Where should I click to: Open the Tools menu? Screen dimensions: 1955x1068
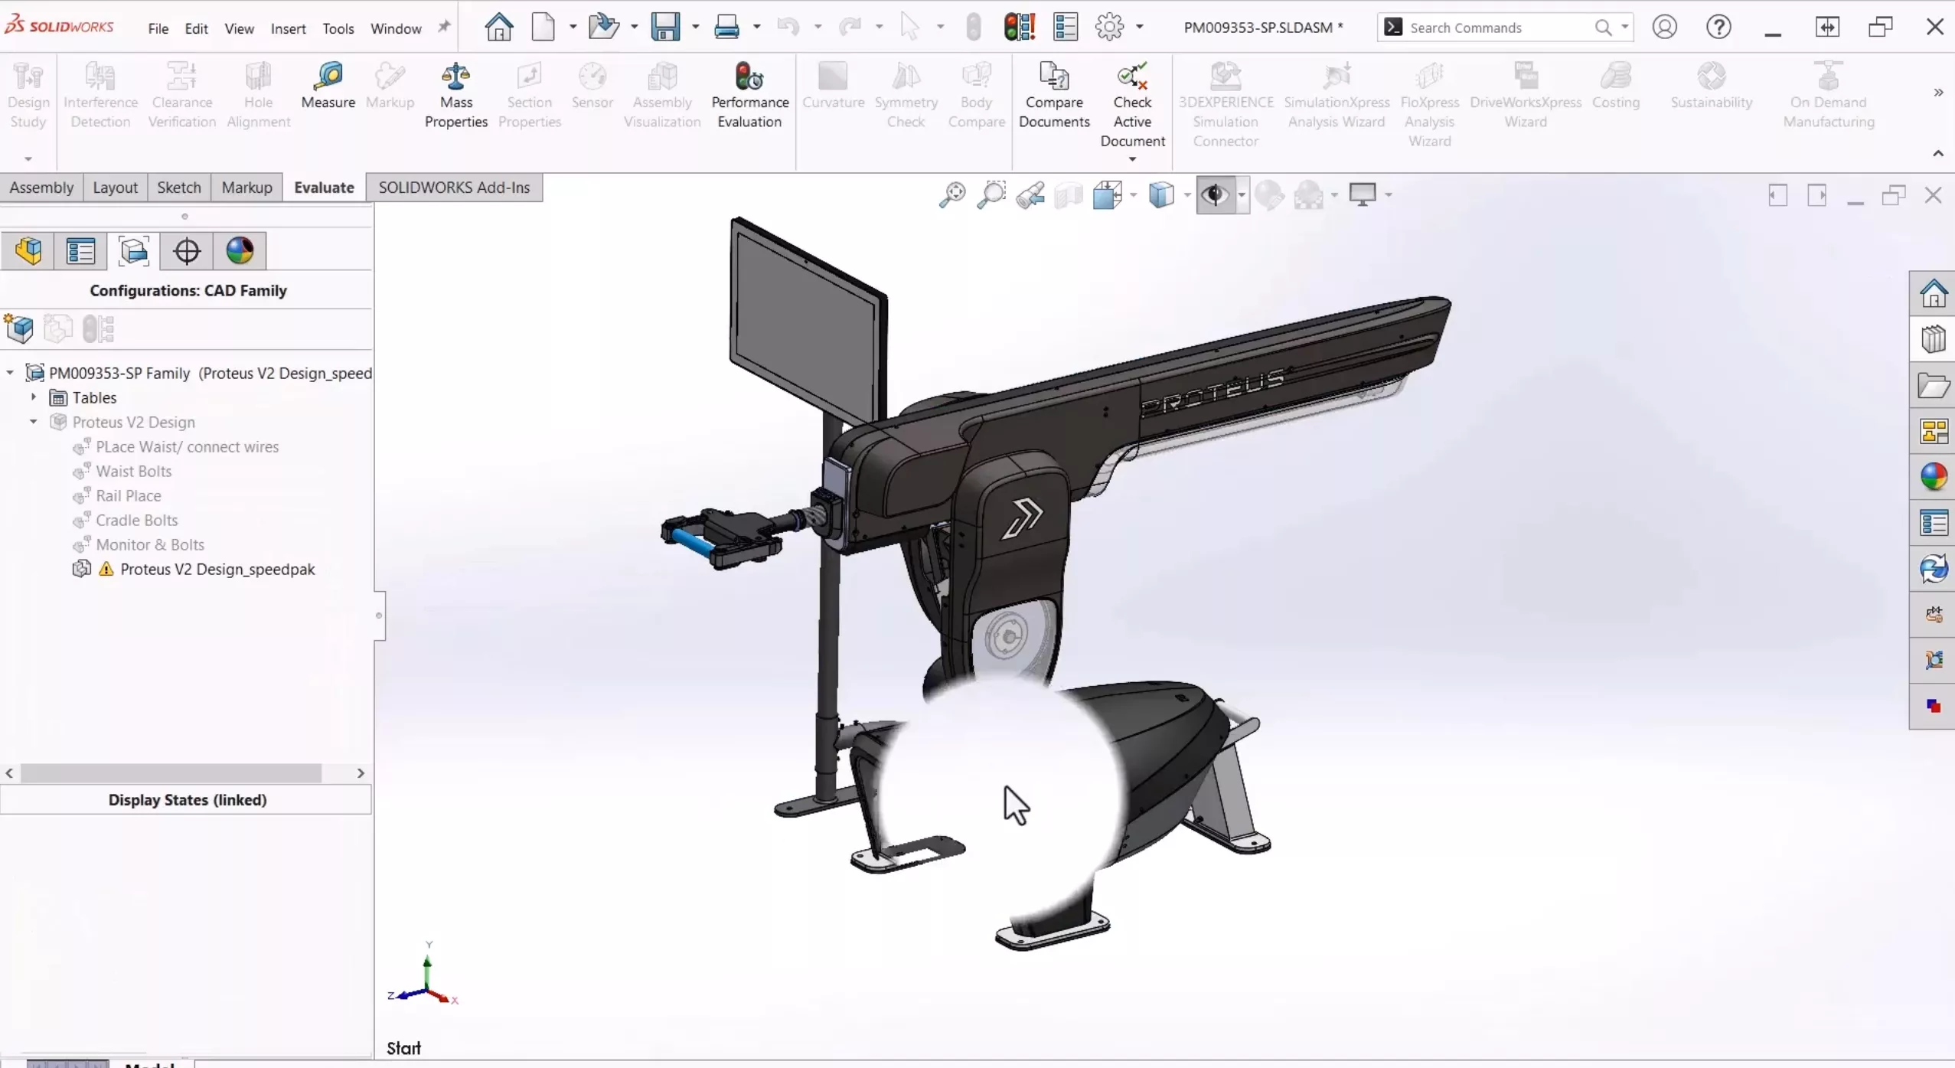(x=338, y=28)
